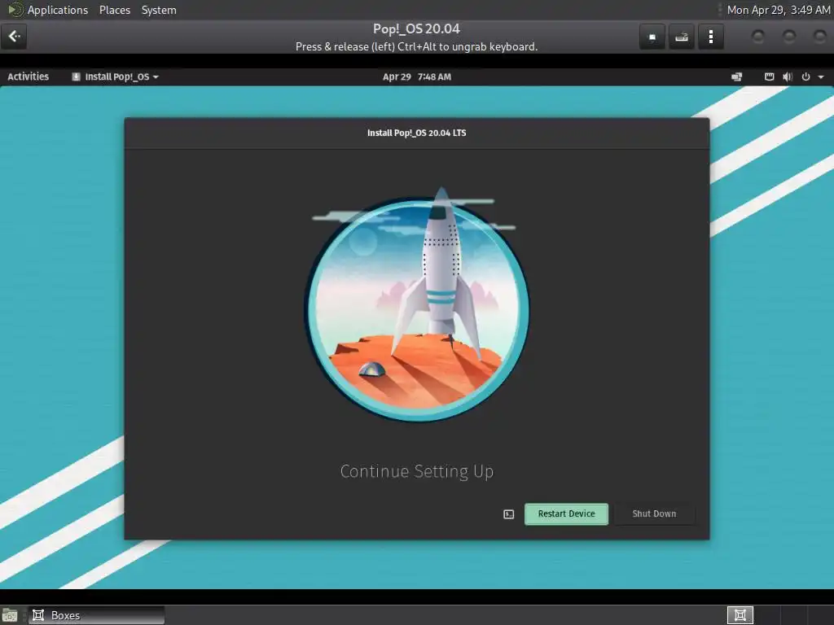Open the three-dot menu in Boxes
The width and height of the screenshot is (834, 625).
click(x=710, y=37)
